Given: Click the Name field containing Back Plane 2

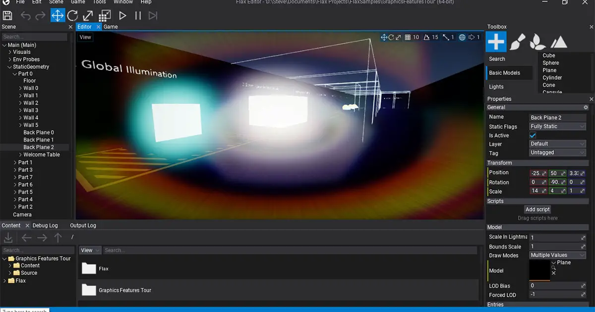Looking at the screenshot, I should (x=558, y=117).
